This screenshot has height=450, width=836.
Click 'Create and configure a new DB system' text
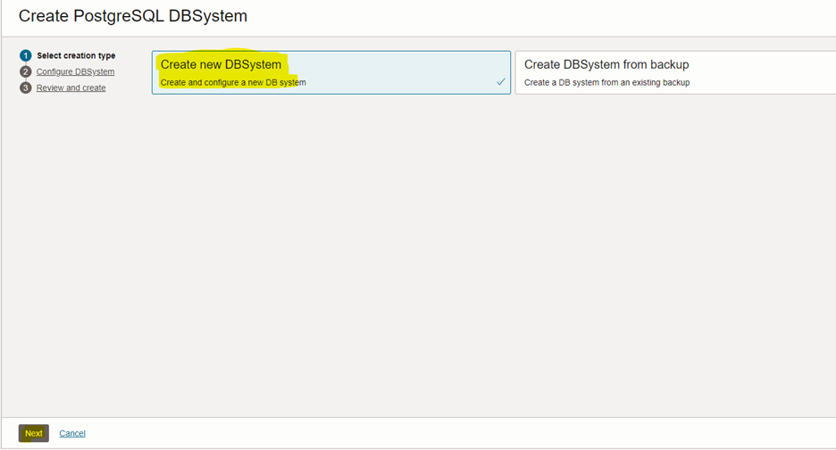click(233, 83)
